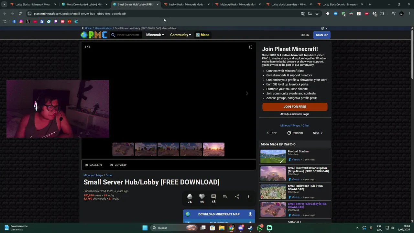
Task: Open Steam from the taskbar
Action: click(250, 228)
